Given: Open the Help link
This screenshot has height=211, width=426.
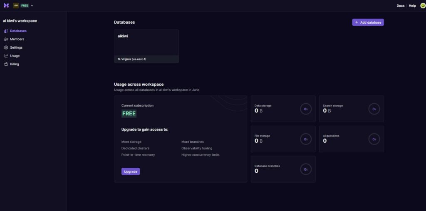Looking at the screenshot, I should pos(412,6).
